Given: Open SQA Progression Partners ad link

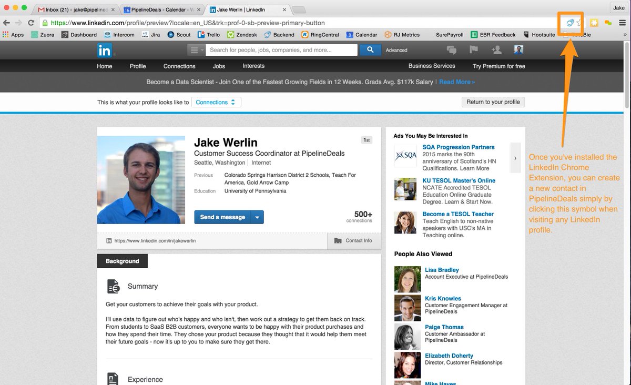Looking at the screenshot, I should coord(459,147).
